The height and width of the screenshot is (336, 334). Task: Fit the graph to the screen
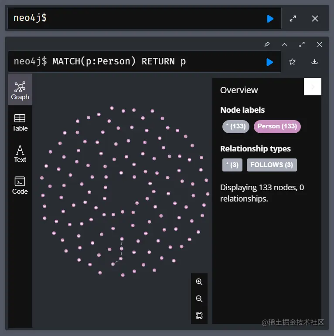click(x=199, y=316)
